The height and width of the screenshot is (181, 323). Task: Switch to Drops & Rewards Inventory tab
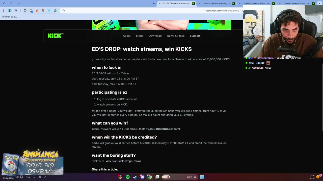click(217, 3)
